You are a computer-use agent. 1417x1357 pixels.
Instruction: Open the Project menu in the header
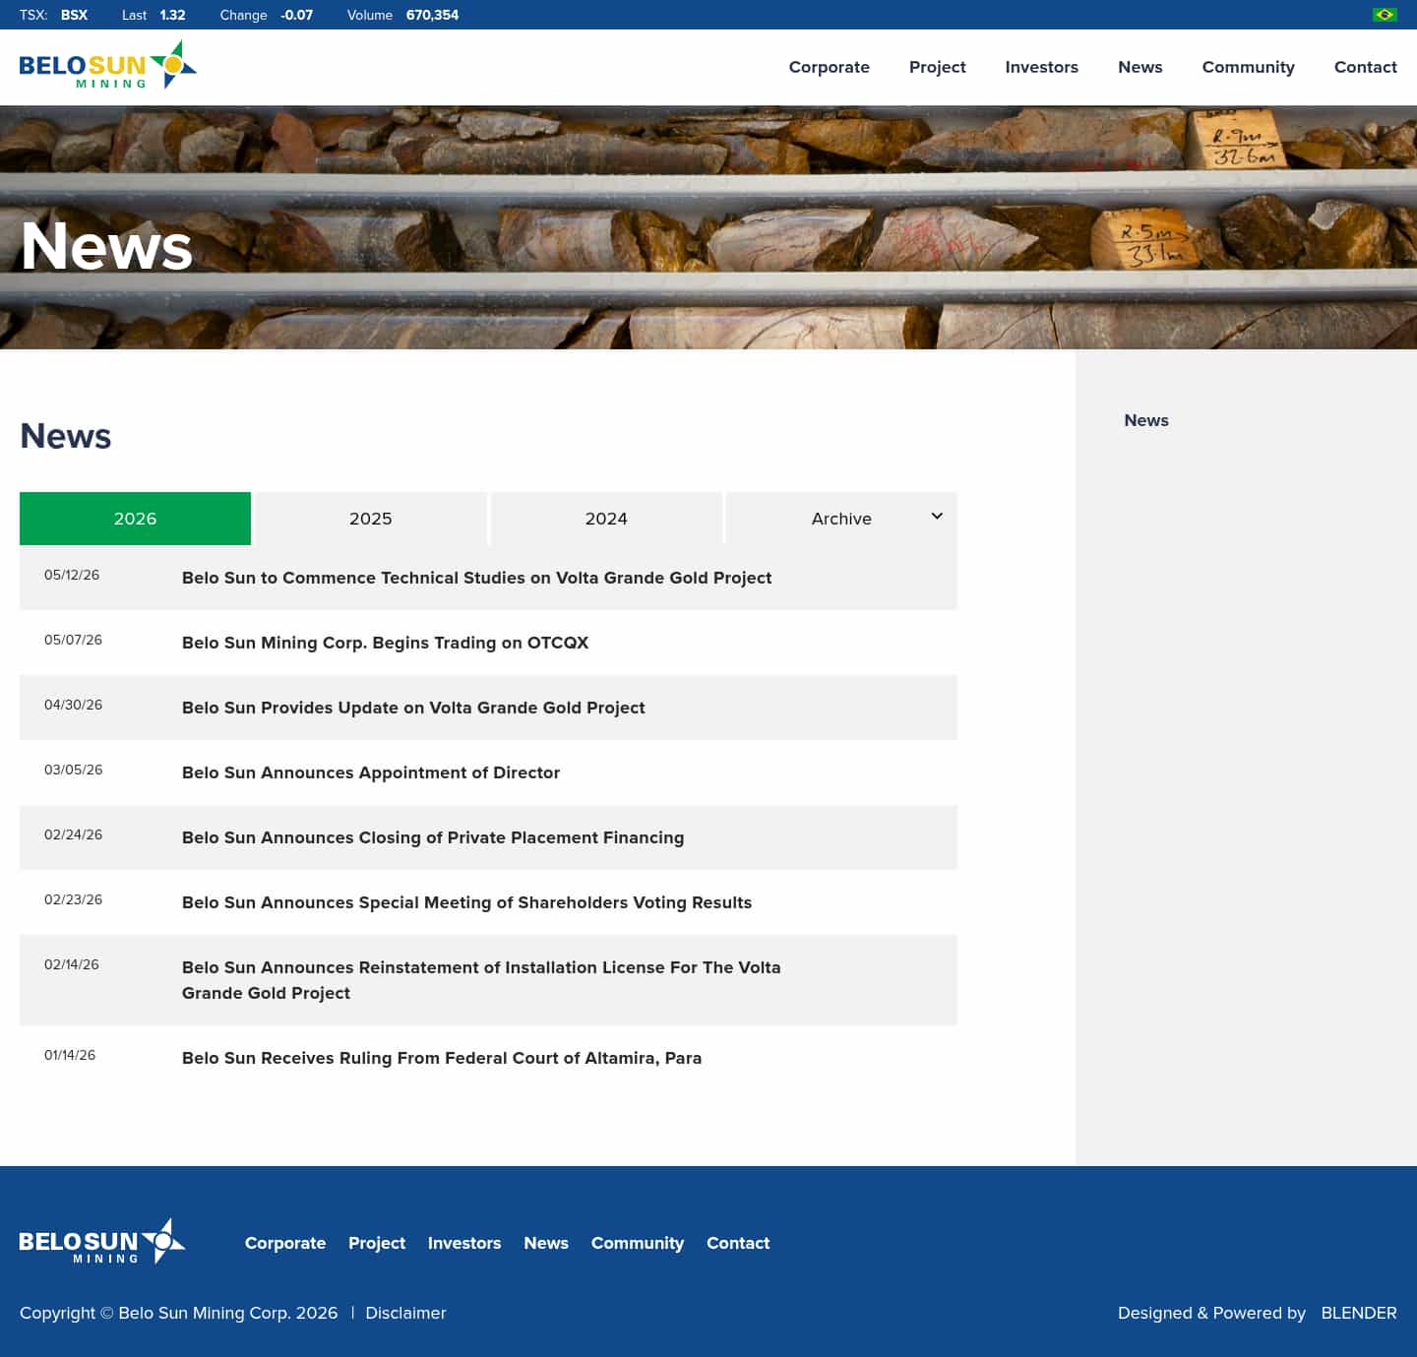(x=938, y=67)
